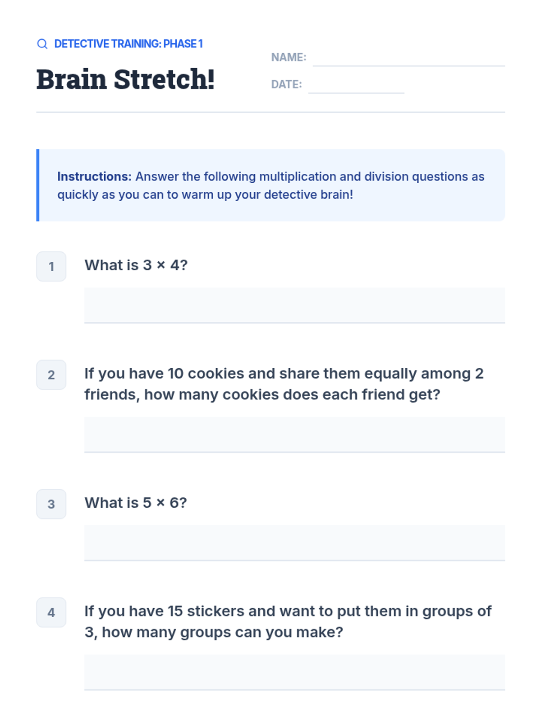Viewport: 541px width, 722px height.
Task: Click the 'What is 3 × 4?' question text
Action: click(136, 265)
